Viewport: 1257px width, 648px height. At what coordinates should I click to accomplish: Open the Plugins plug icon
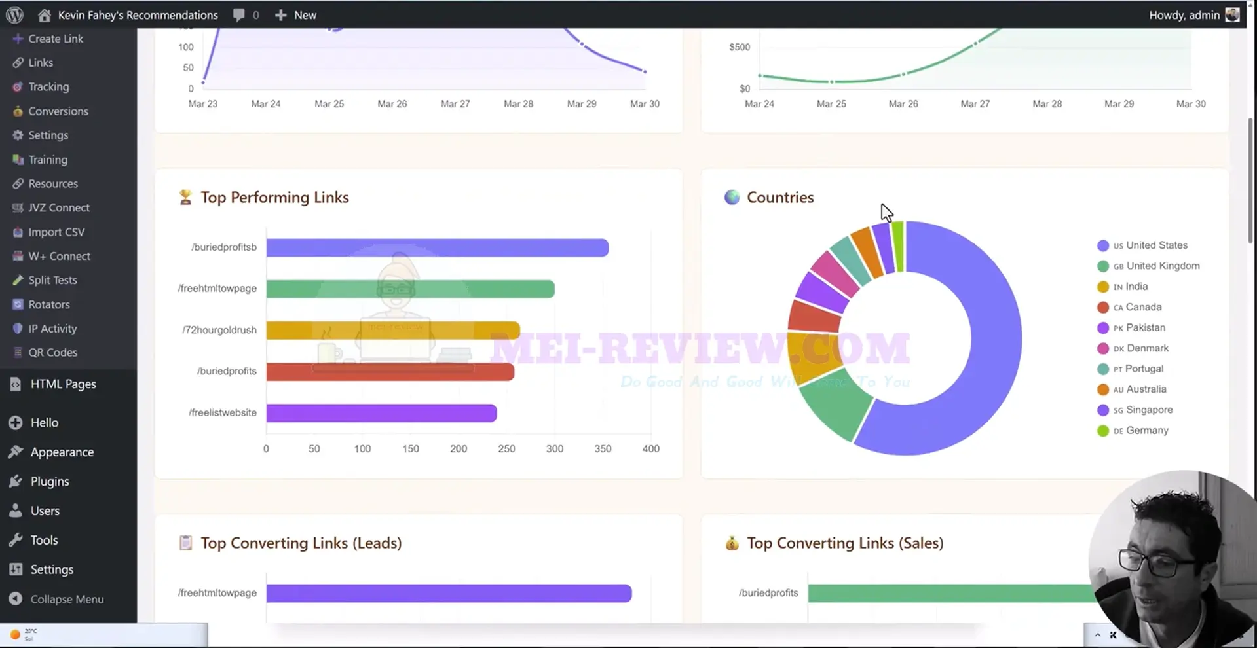[x=16, y=482]
